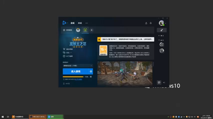Click the blue 进入游戏 play button
Viewport: 213px width, 119px height.
pyautogui.click(x=76, y=71)
